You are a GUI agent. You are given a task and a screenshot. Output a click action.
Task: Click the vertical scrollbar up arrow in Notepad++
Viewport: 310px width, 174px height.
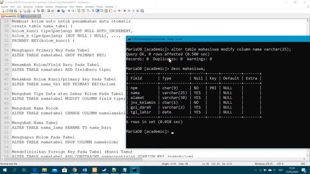click(308, 20)
